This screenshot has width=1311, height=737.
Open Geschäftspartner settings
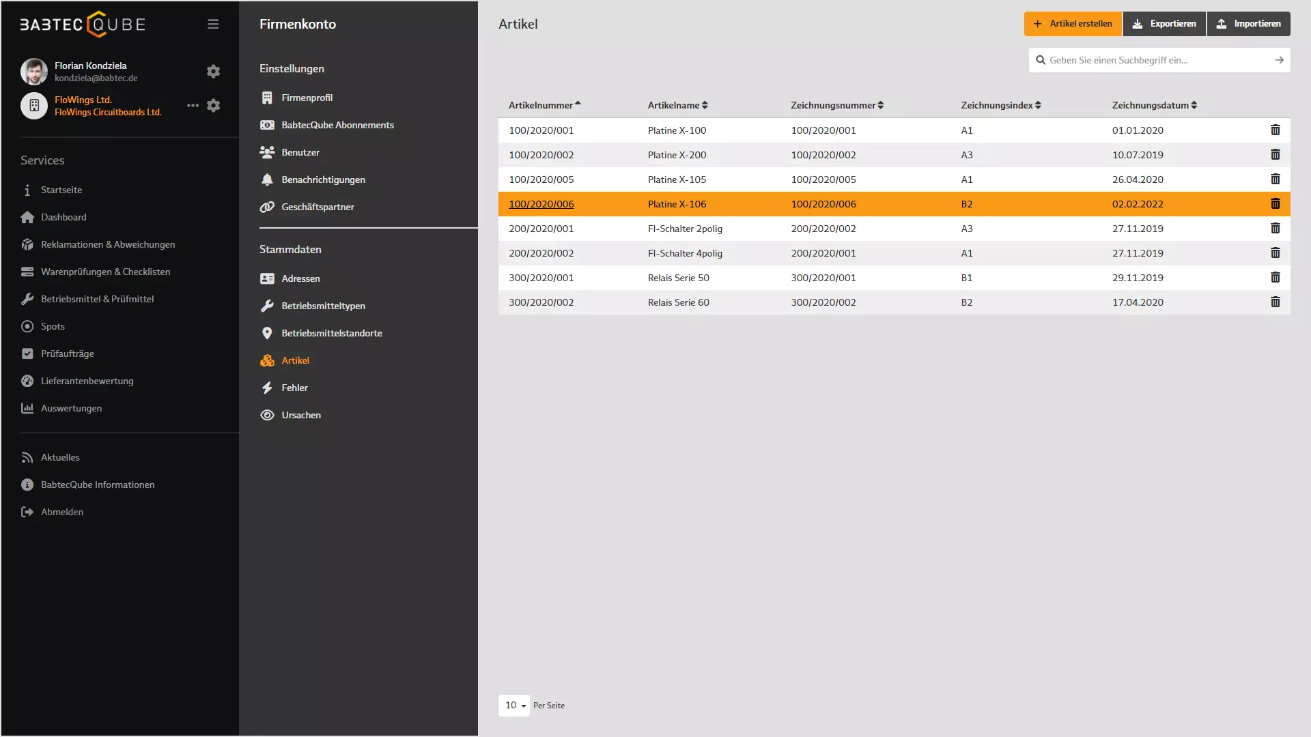[x=318, y=207]
